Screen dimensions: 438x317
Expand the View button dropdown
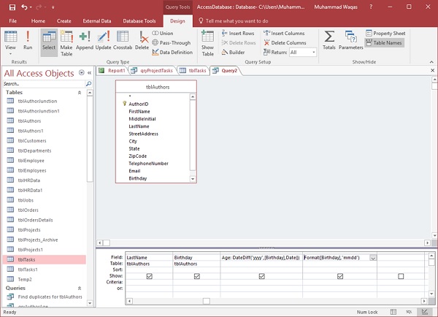11,53
